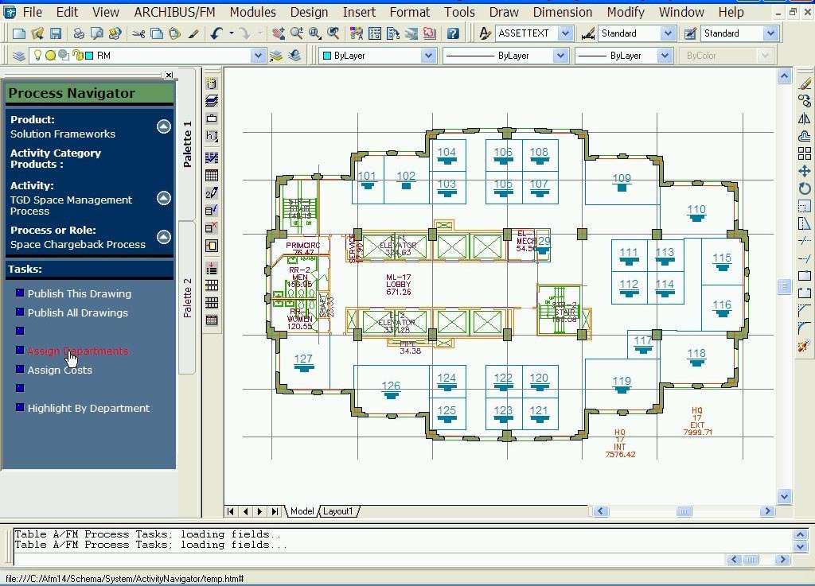Click the Rotate tool in the Modify toolbar
This screenshot has width=815, height=586.
pos(804,188)
